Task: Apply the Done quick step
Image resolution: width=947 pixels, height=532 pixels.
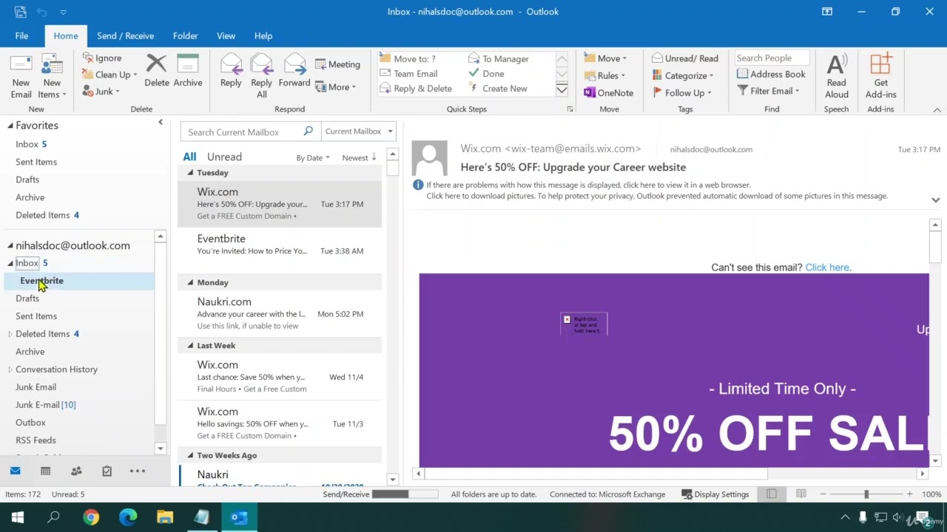Action: pyautogui.click(x=486, y=74)
